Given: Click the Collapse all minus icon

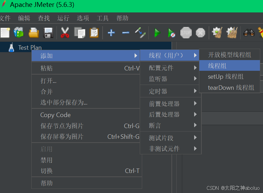Looking at the screenshot, I should 126,33.
